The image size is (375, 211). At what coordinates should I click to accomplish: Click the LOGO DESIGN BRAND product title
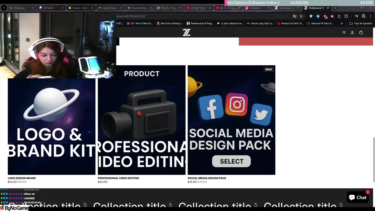[x=22, y=178]
